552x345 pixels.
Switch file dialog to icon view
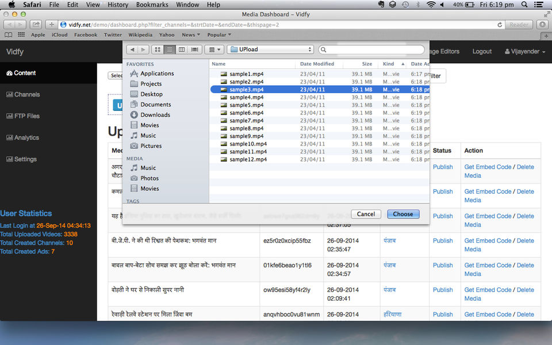158,49
